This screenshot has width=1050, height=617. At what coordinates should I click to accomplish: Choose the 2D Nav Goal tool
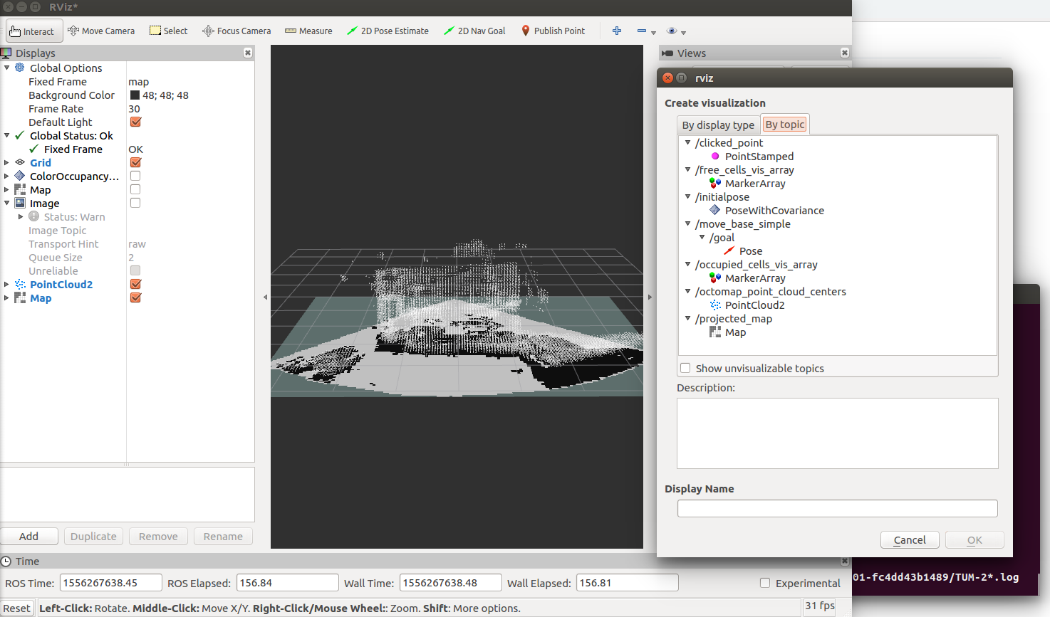click(x=474, y=31)
